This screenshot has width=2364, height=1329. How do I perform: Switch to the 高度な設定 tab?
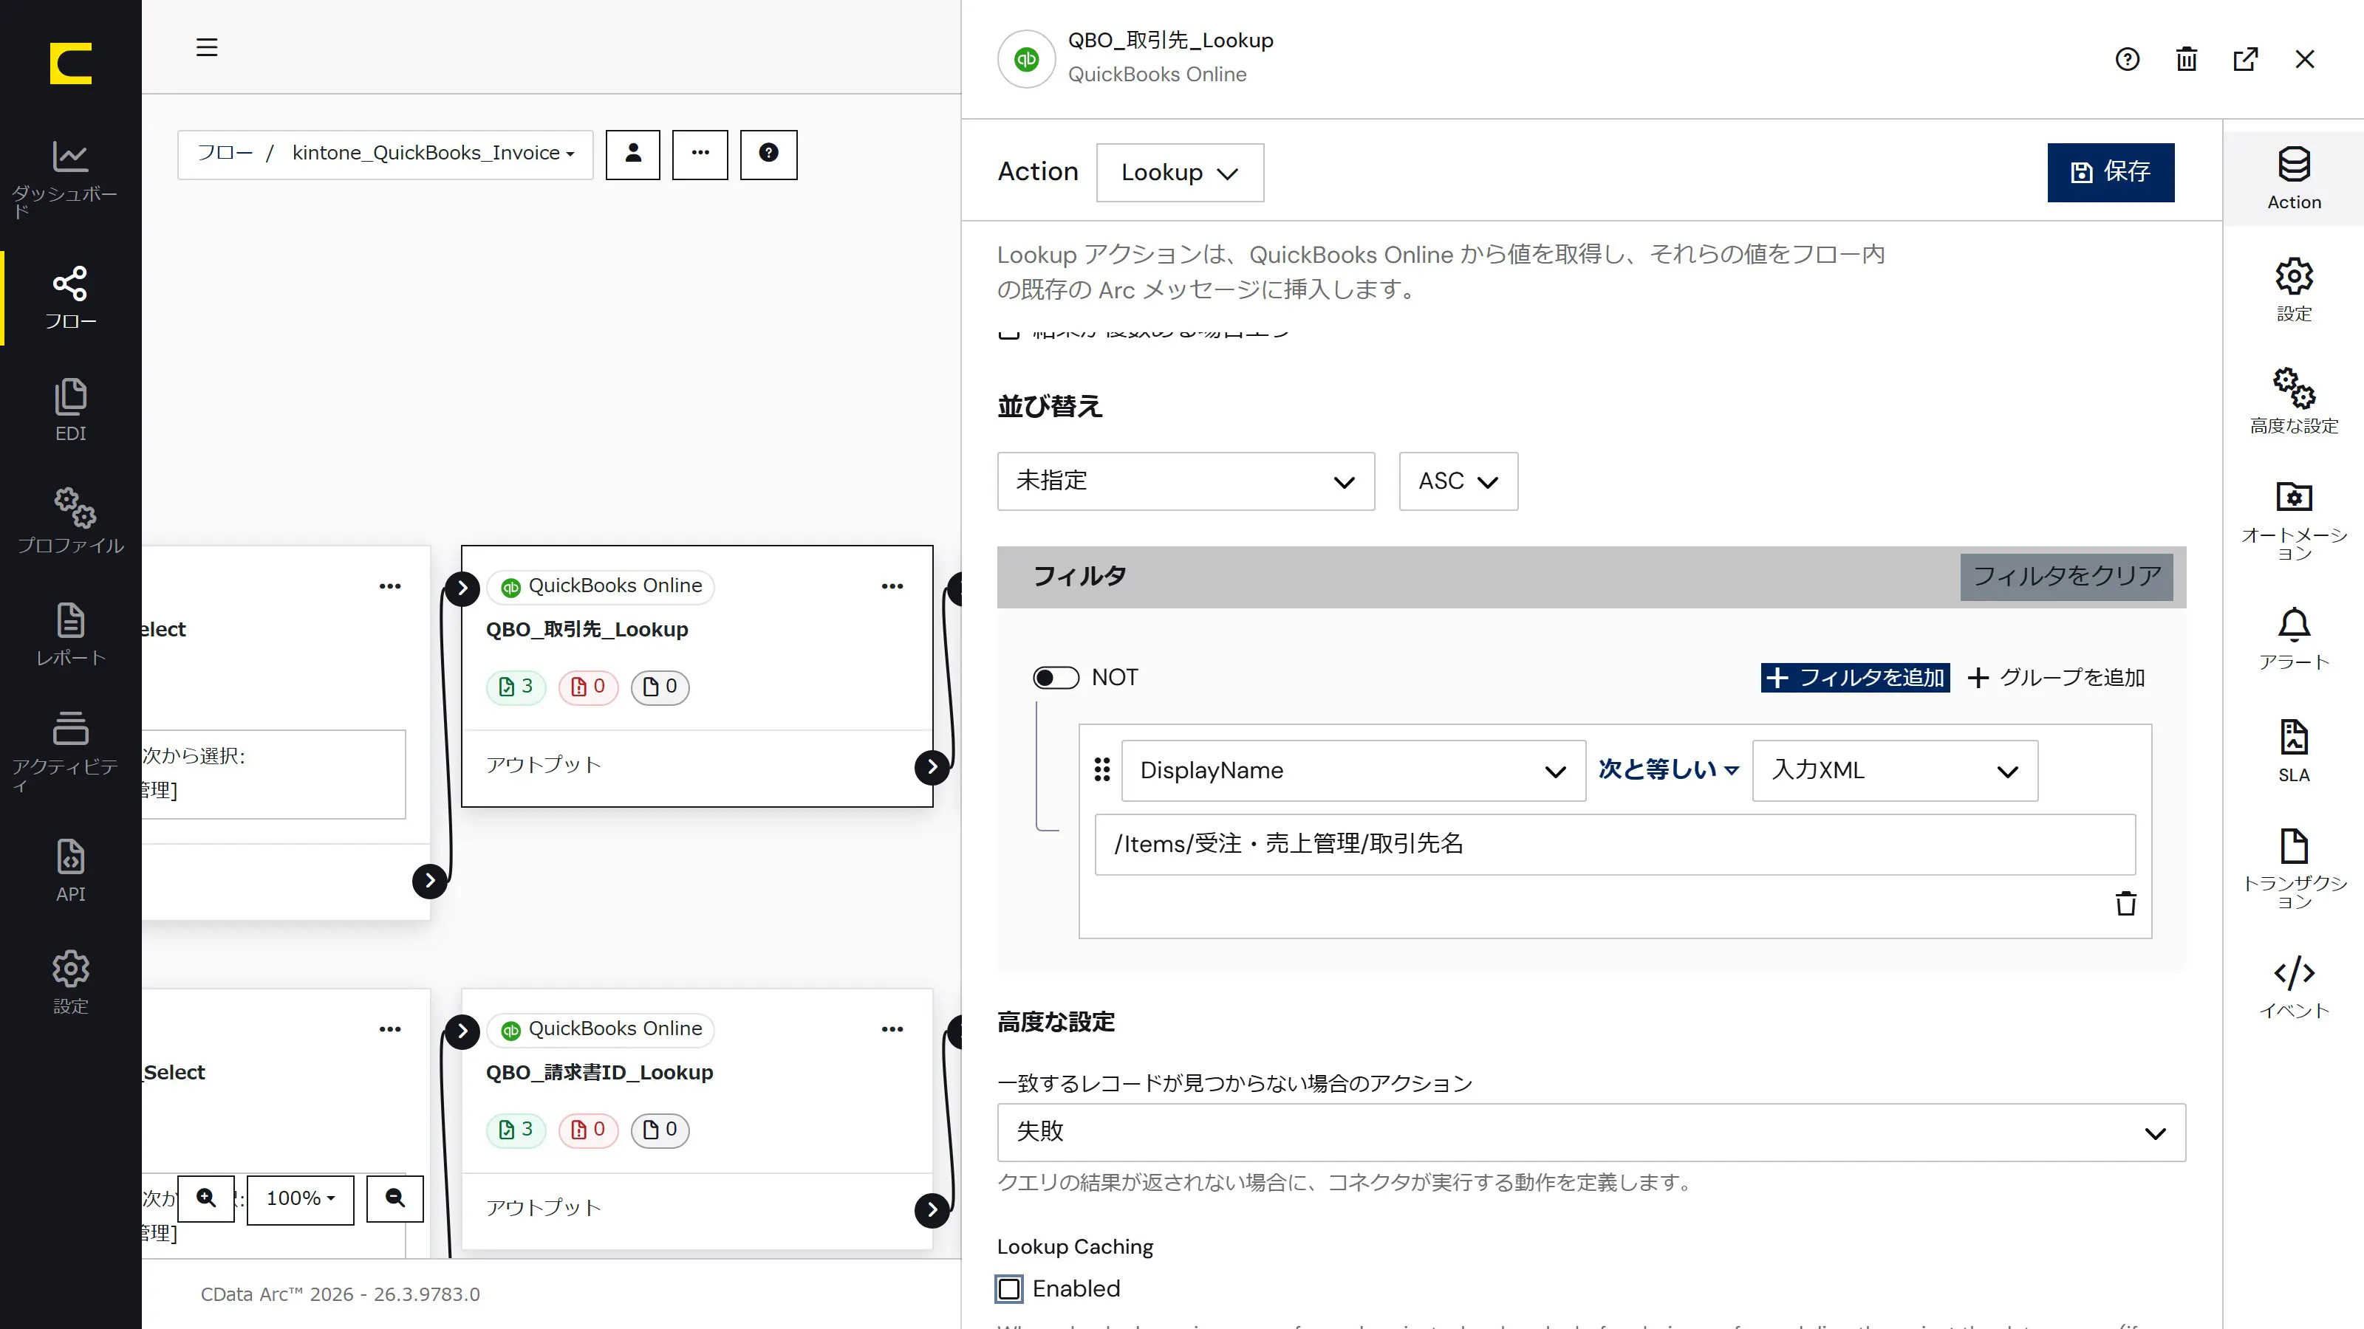pos(2293,402)
